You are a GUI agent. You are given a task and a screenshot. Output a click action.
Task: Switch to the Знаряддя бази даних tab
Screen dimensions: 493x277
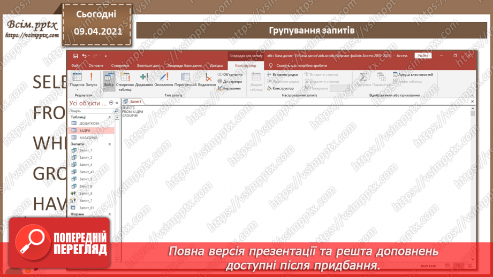185,66
